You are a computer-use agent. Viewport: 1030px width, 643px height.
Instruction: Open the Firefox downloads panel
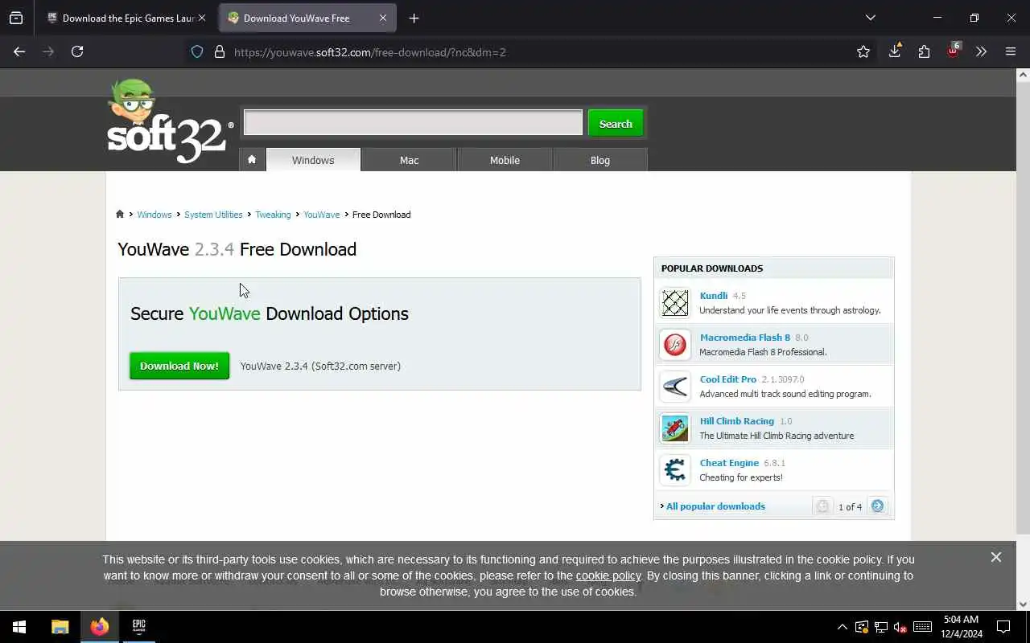895,51
